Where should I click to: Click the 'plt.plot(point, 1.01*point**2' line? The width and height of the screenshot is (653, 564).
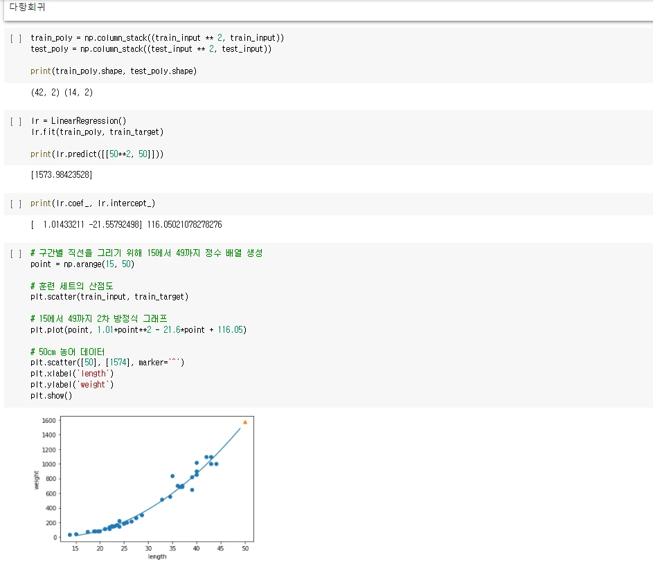click(138, 329)
